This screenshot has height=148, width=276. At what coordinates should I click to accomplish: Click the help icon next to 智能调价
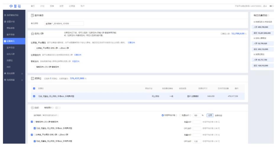tap(53, 108)
